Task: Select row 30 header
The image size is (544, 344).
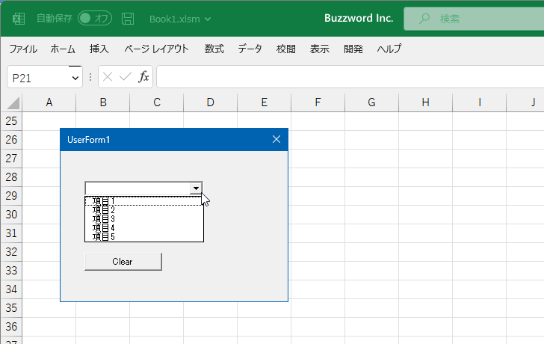Action: [x=11, y=215]
